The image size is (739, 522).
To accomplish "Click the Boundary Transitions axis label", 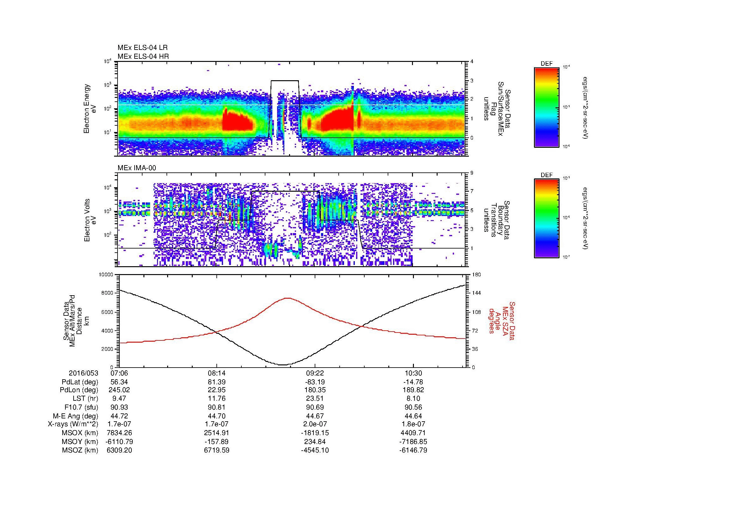I will [x=497, y=220].
